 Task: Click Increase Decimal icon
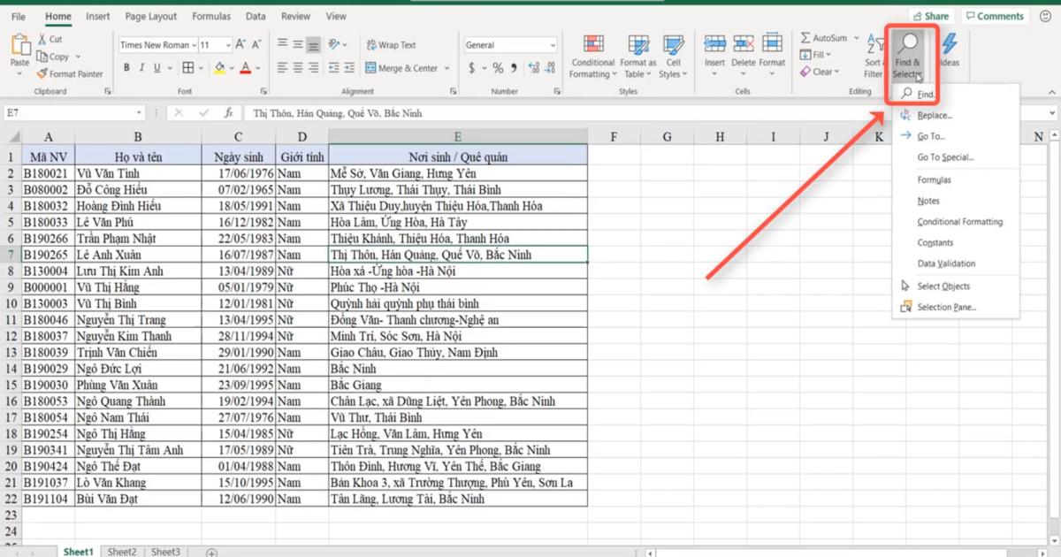[x=532, y=68]
